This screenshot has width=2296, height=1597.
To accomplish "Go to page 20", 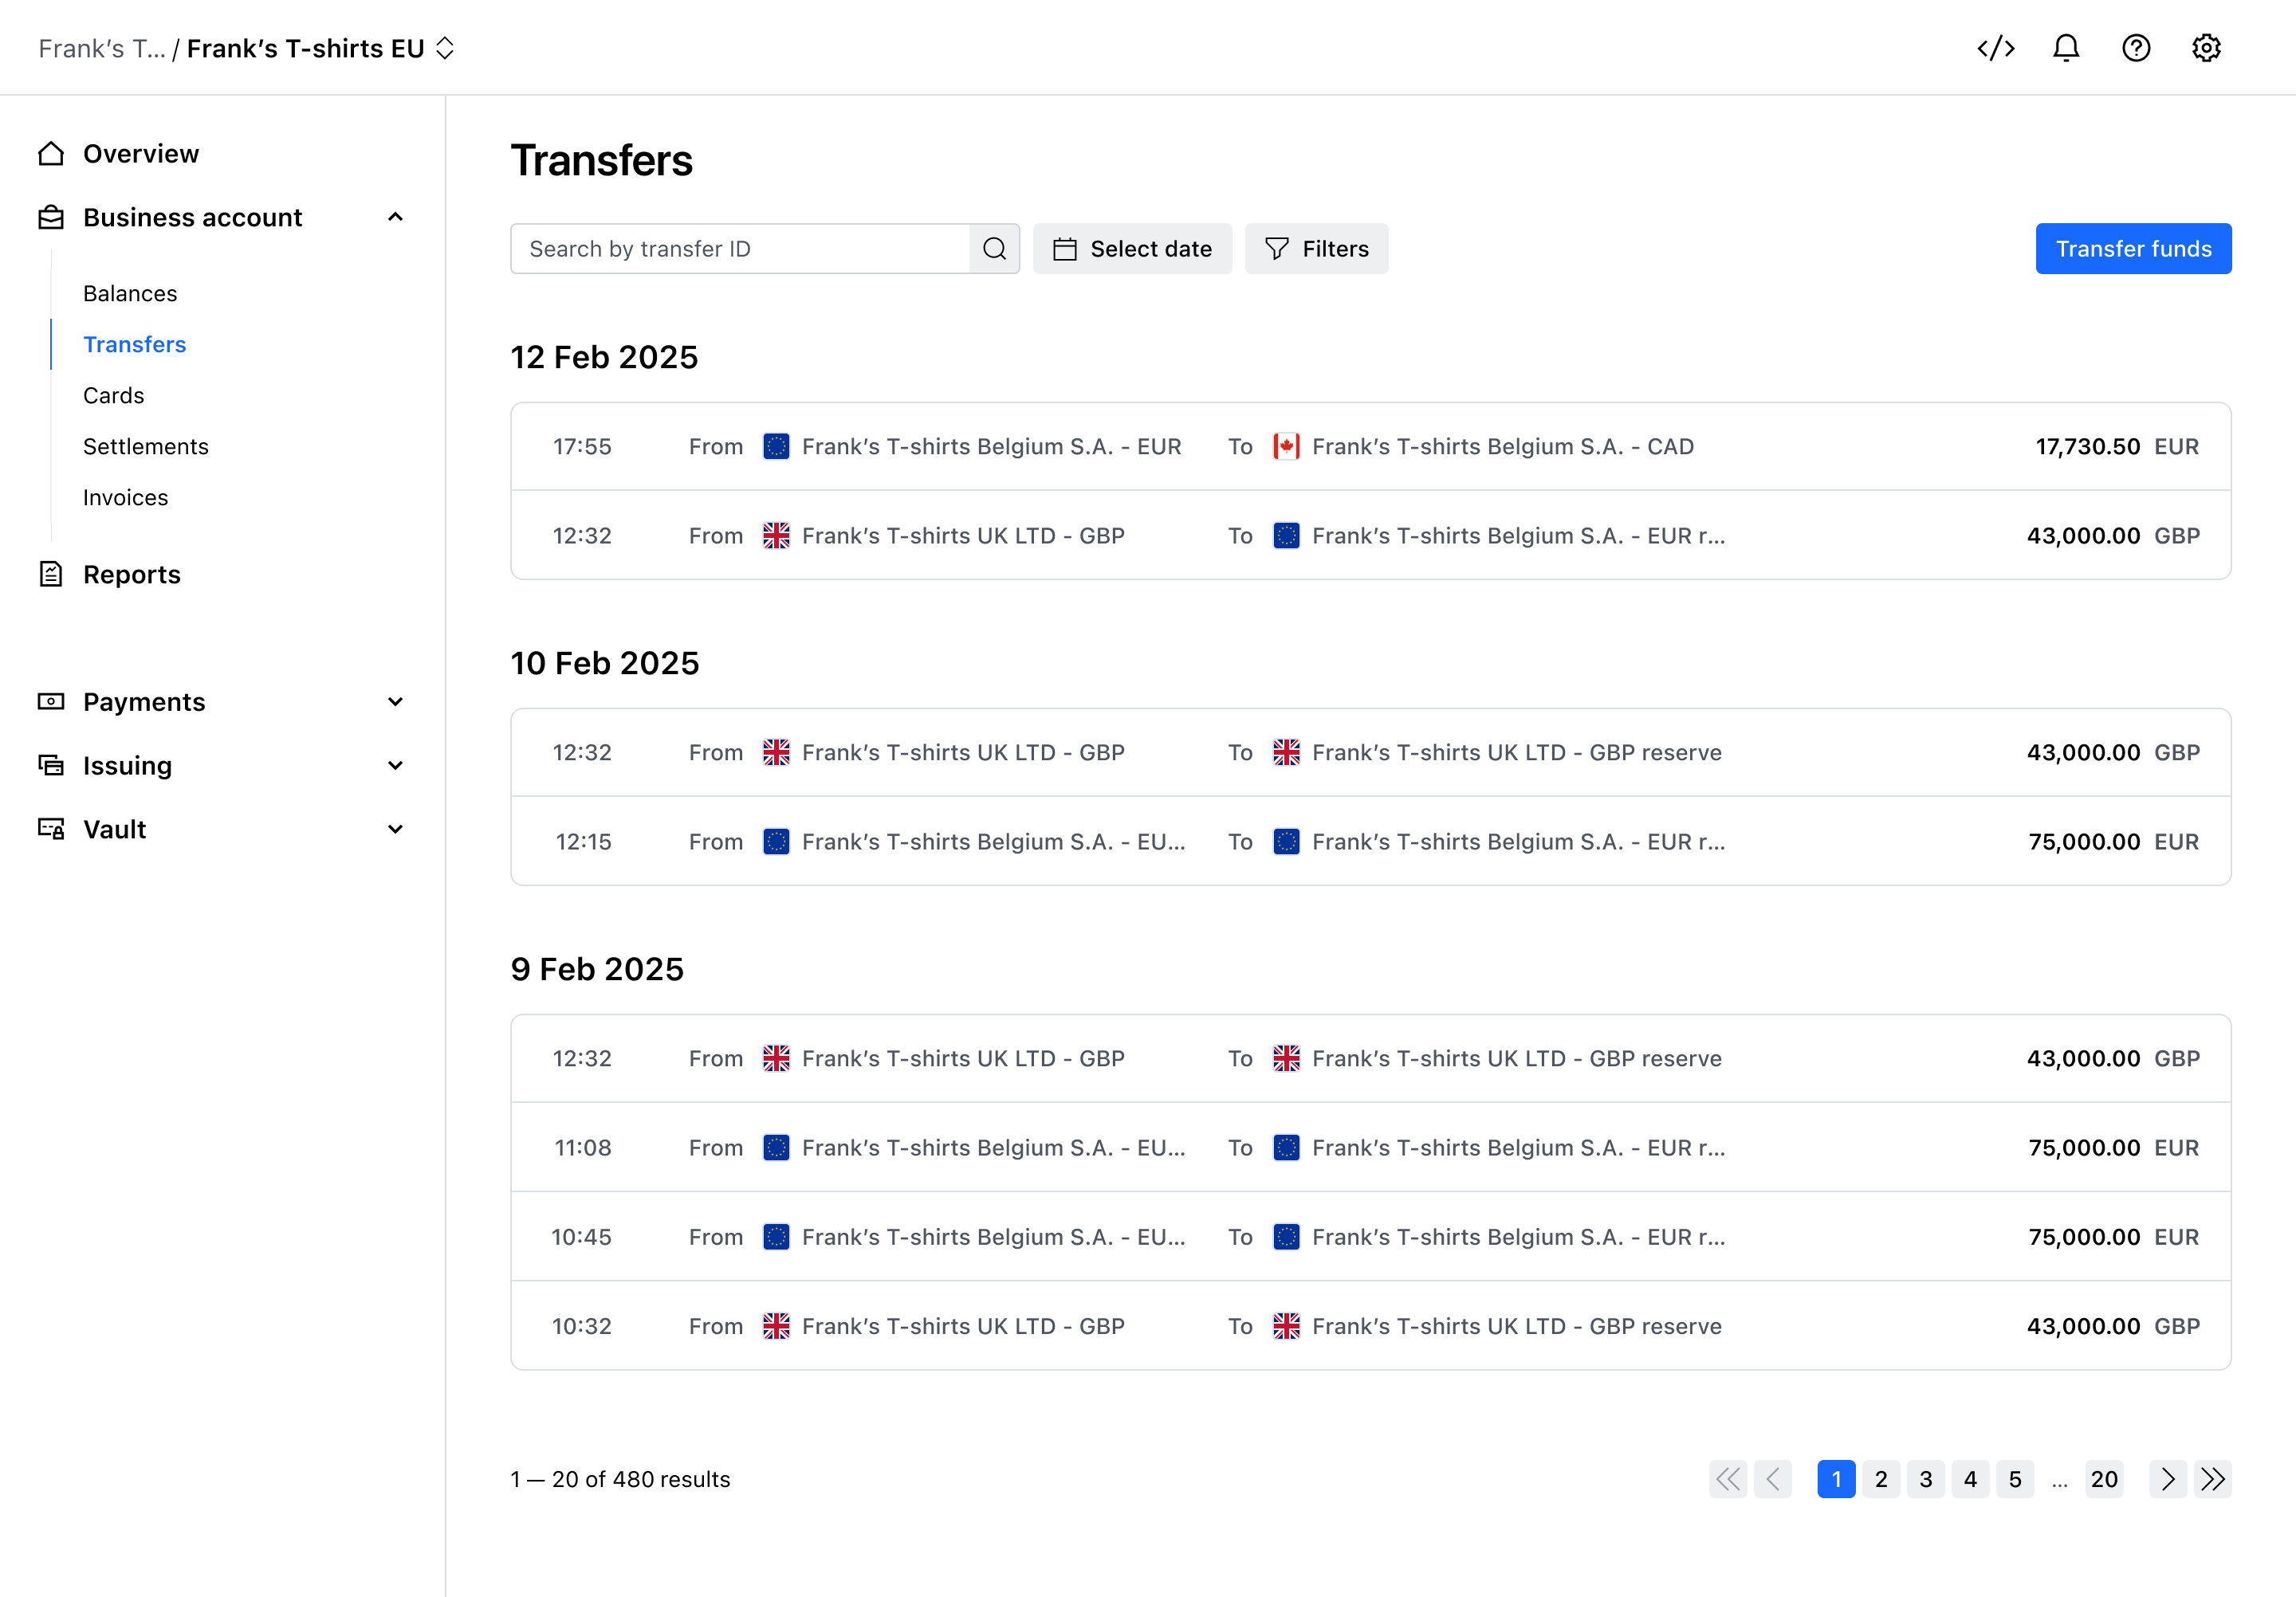I will pyautogui.click(x=2104, y=1479).
